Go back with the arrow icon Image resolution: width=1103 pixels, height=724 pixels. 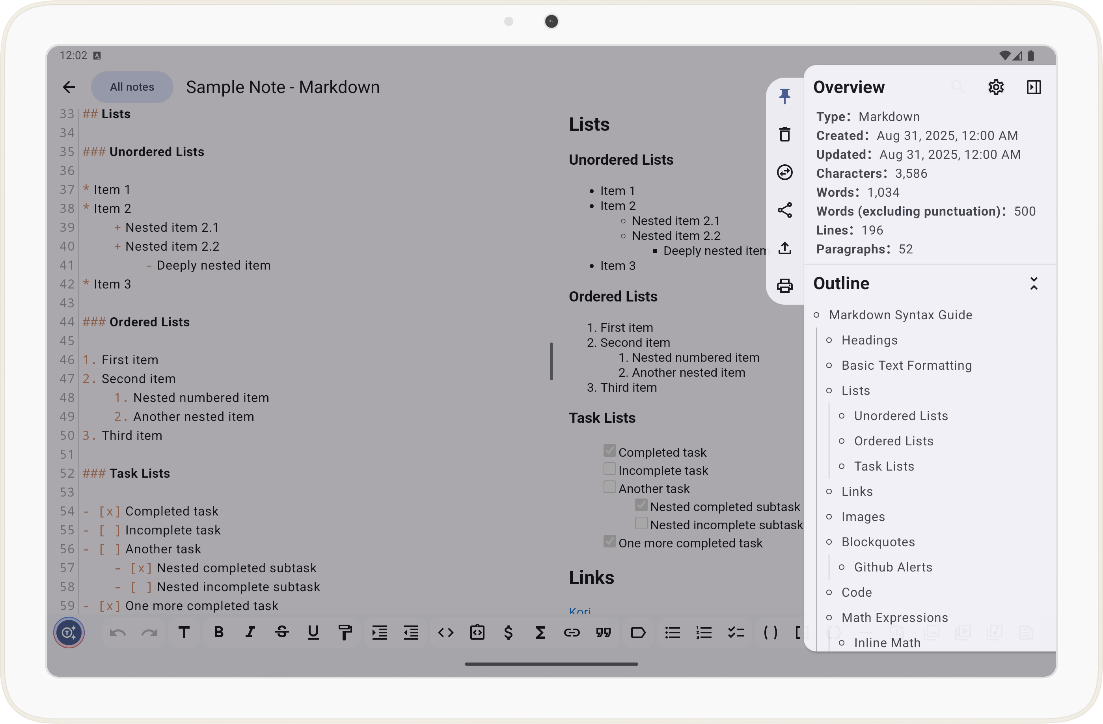click(69, 87)
